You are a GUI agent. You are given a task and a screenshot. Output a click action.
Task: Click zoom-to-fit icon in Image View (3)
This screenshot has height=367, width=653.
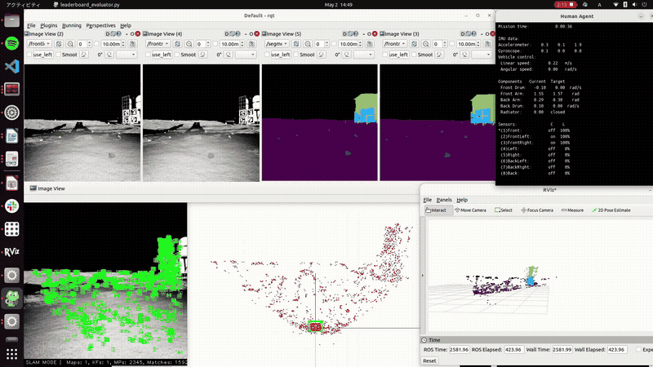point(426,44)
